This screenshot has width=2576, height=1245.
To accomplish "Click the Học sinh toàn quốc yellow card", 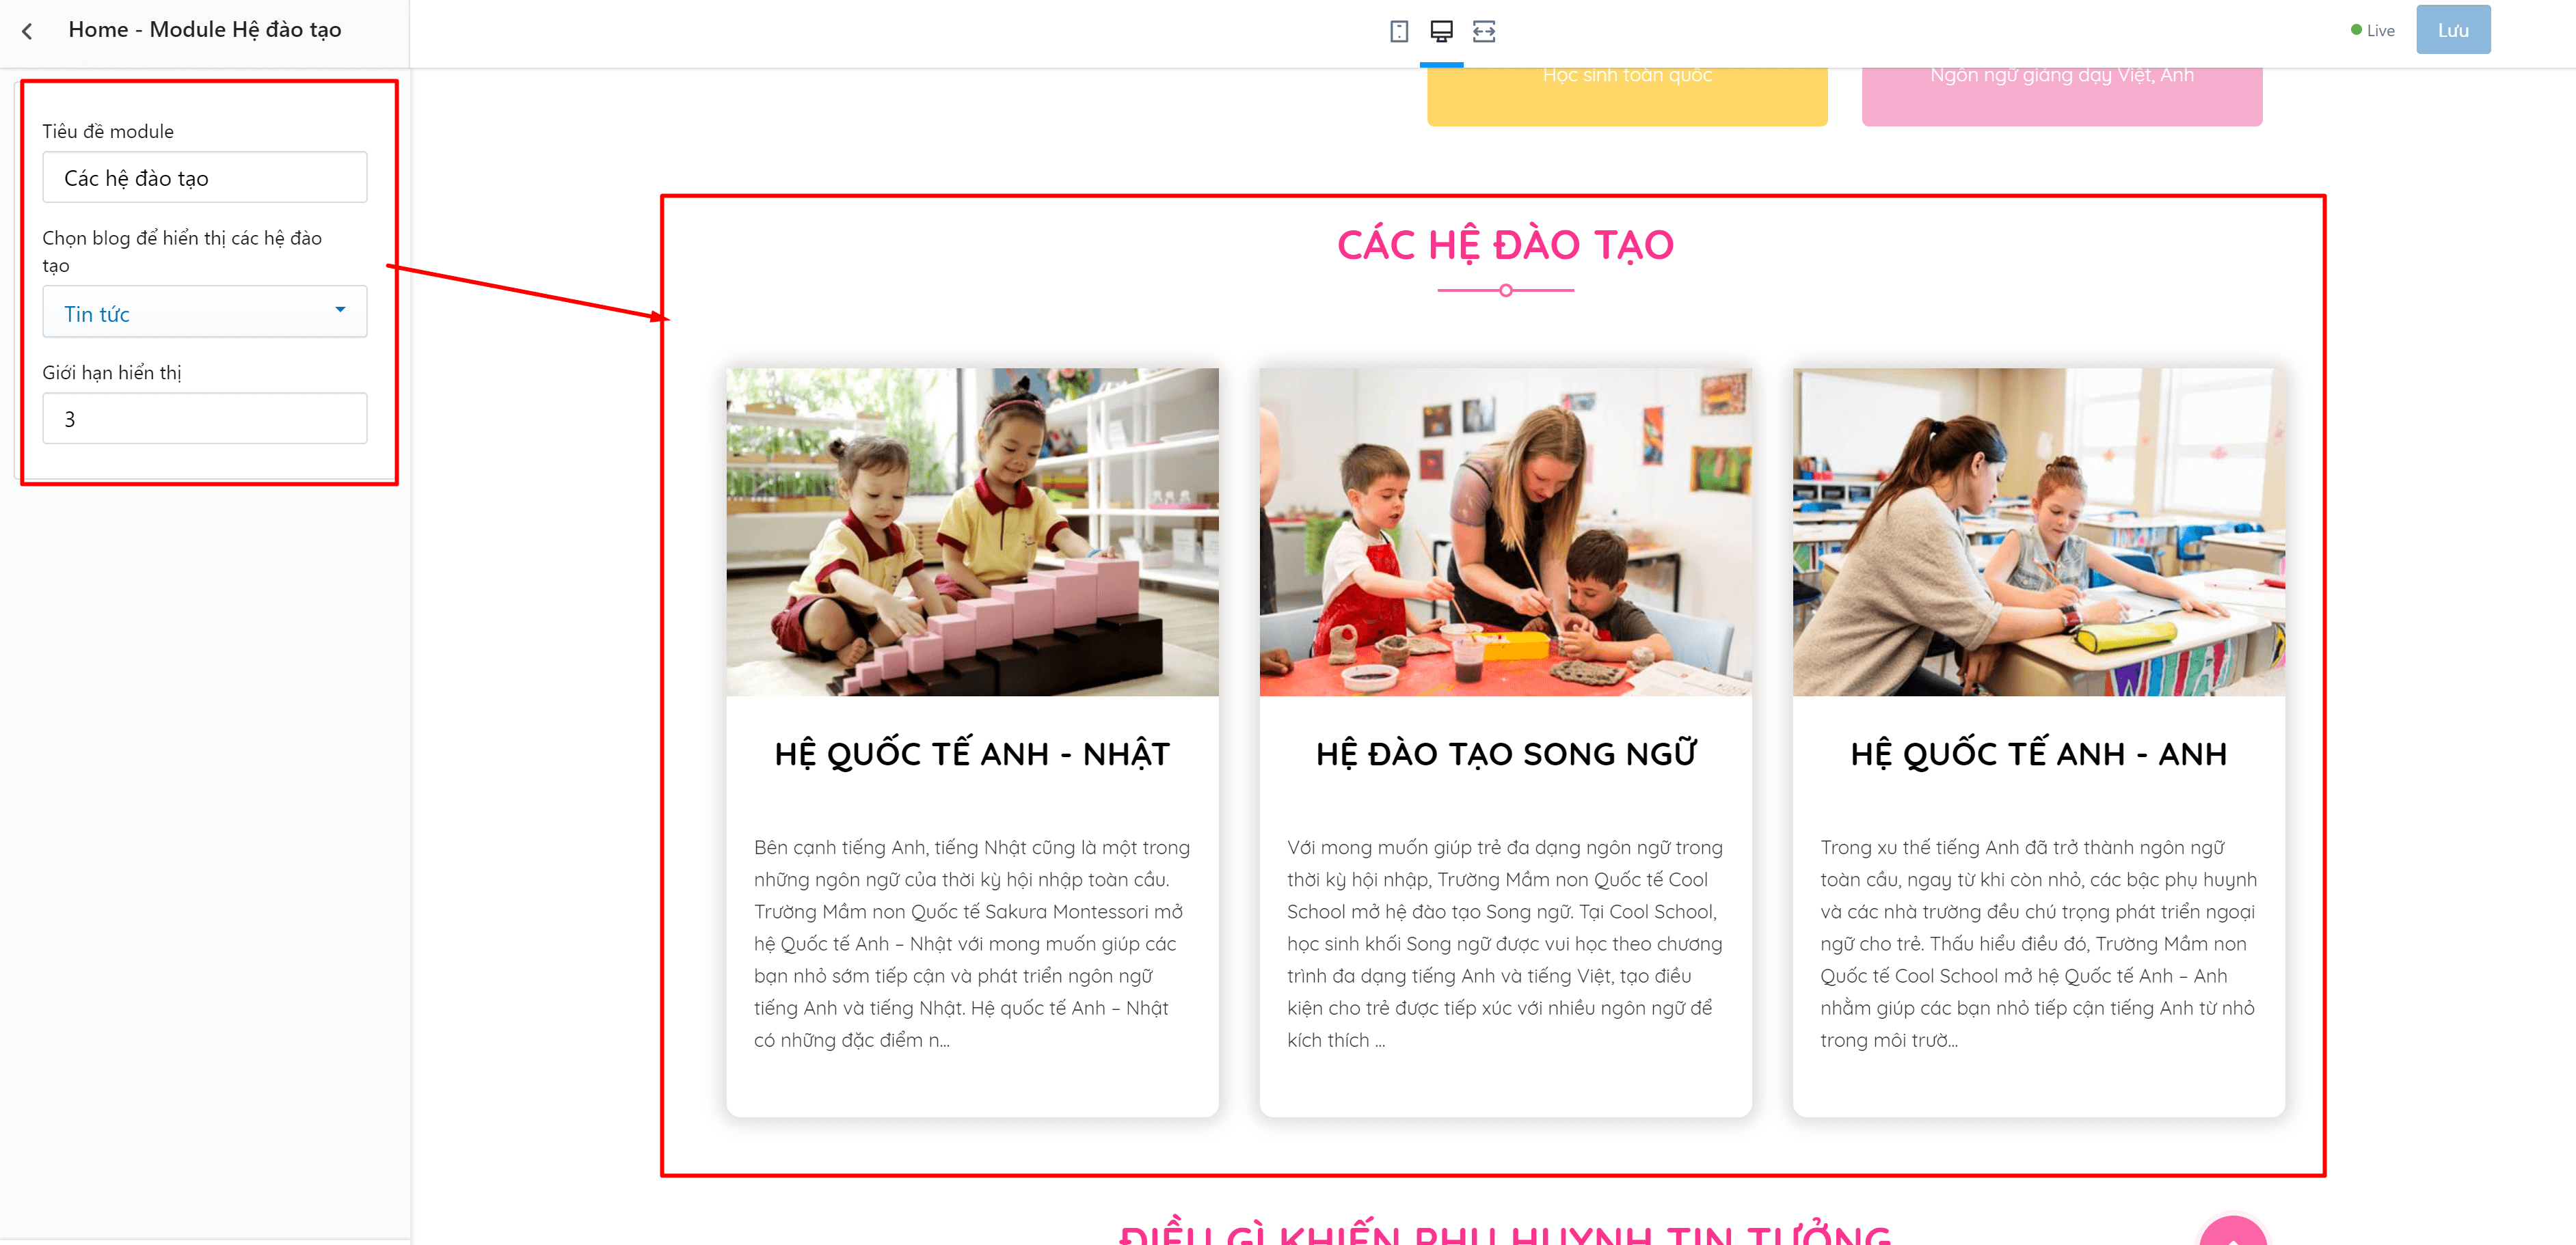I will pos(1626,96).
